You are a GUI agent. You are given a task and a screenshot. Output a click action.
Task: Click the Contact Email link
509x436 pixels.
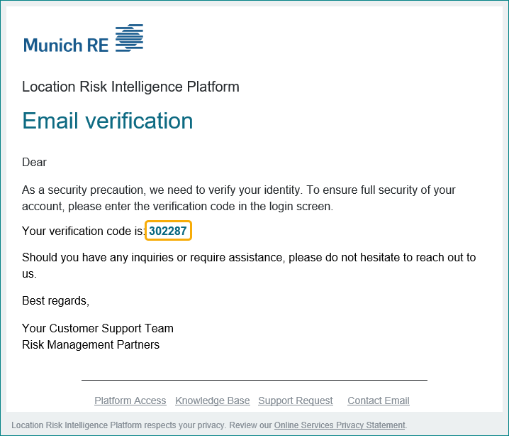(x=379, y=400)
